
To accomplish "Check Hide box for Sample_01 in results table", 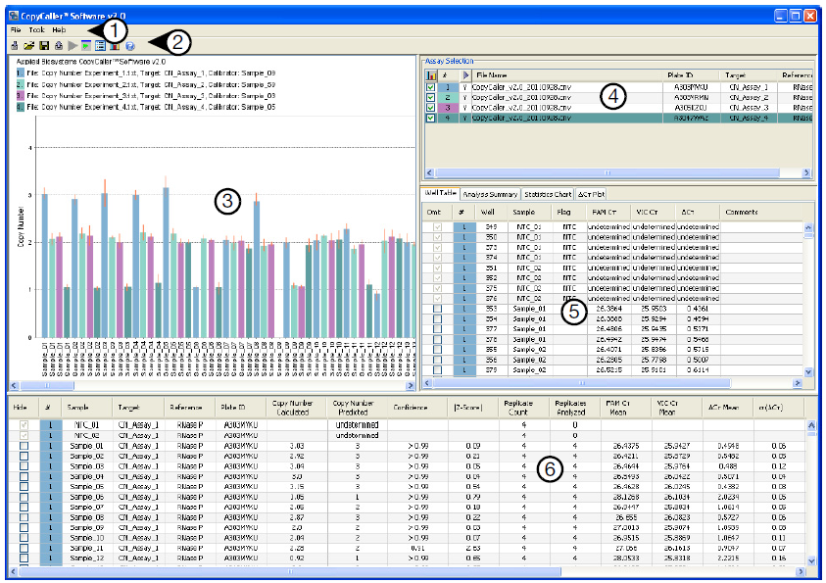I will pyautogui.click(x=24, y=446).
